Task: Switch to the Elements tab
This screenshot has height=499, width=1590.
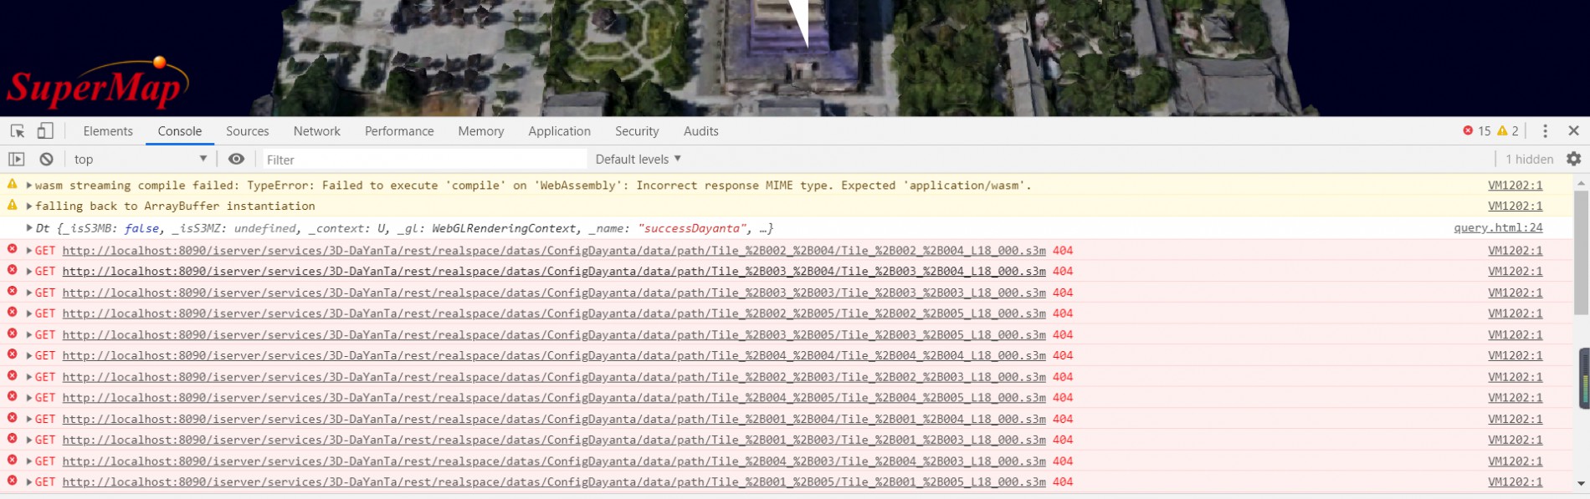Action: click(108, 131)
